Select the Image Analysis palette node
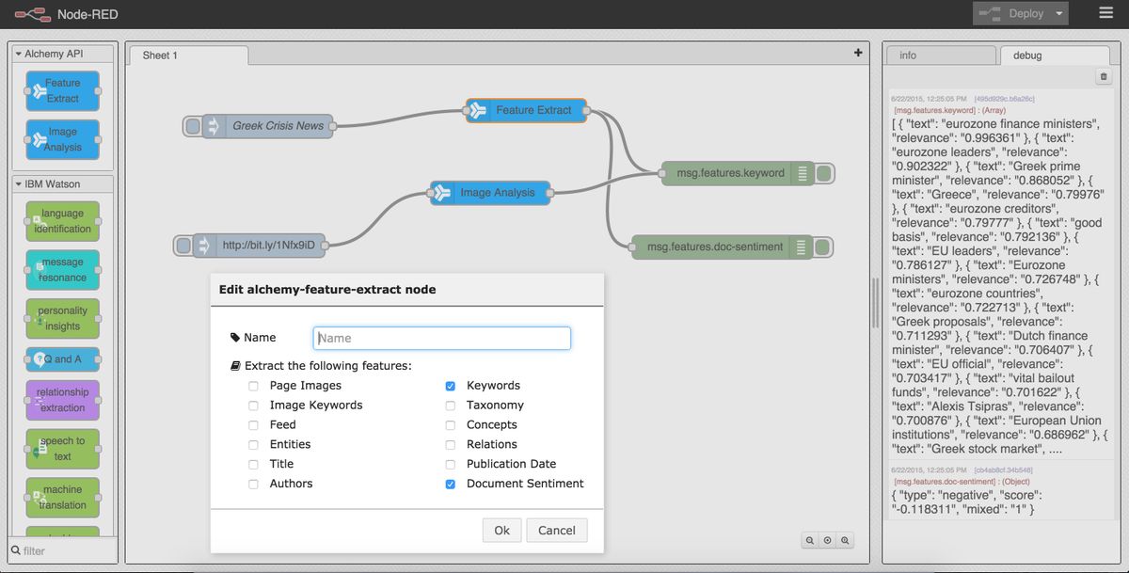 point(62,139)
